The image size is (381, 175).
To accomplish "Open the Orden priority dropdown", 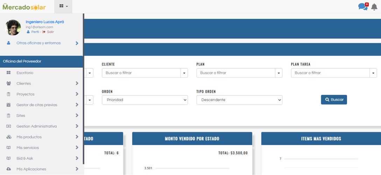I will click(144, 100).
